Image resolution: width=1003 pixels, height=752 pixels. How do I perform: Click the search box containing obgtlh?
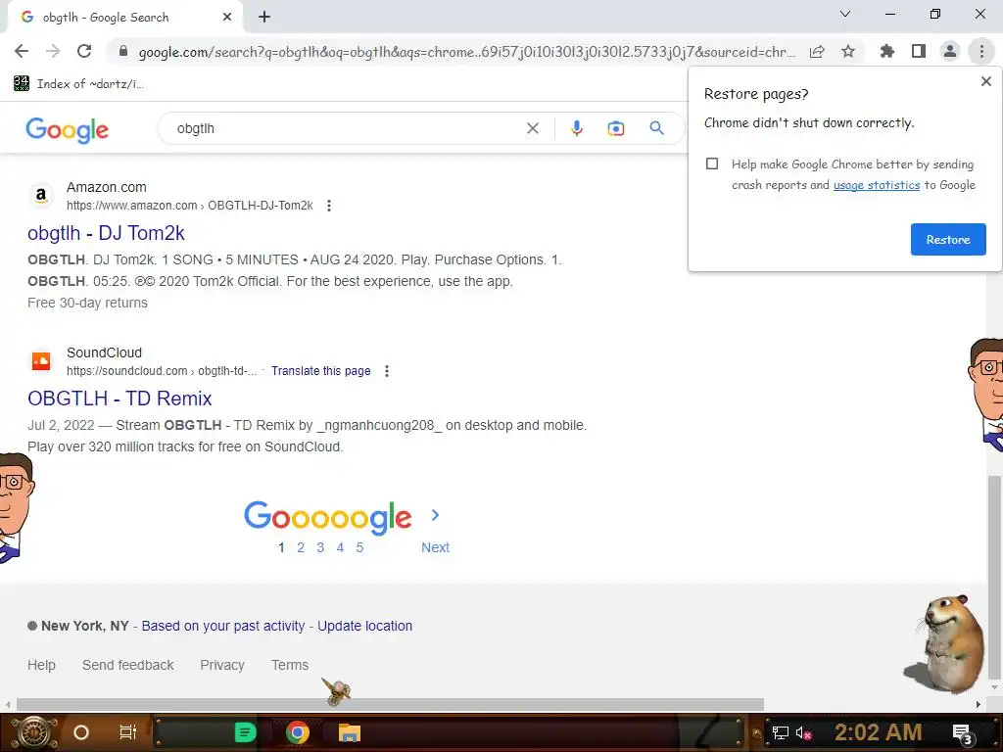point(346,128)
